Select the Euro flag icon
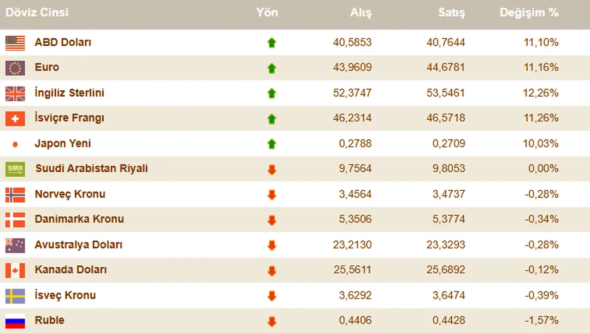Image resolution: width=590 pixels, height=334 pixels. (x=15, y=68)
